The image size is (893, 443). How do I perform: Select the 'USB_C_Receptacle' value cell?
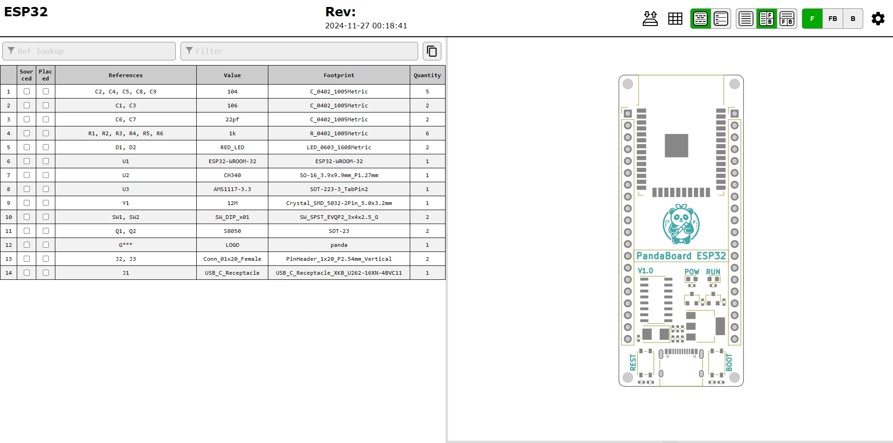pyautogui.click(x=232, y=273)
